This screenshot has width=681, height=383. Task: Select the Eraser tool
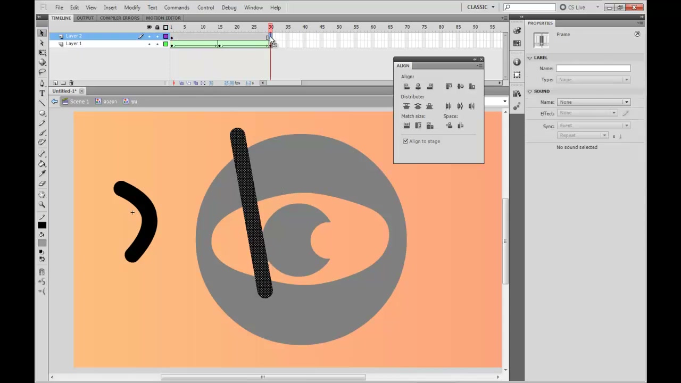pyautogui.click(x=42, y=184)
